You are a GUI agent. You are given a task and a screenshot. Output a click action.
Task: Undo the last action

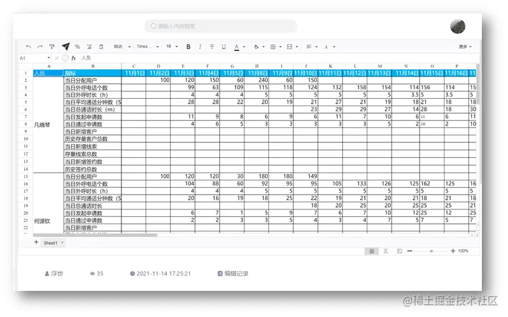click(29, 47)
